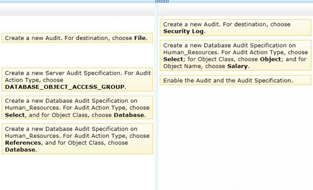
Task: Click the vertical divider between the two panes
Action: pos(156,116)
